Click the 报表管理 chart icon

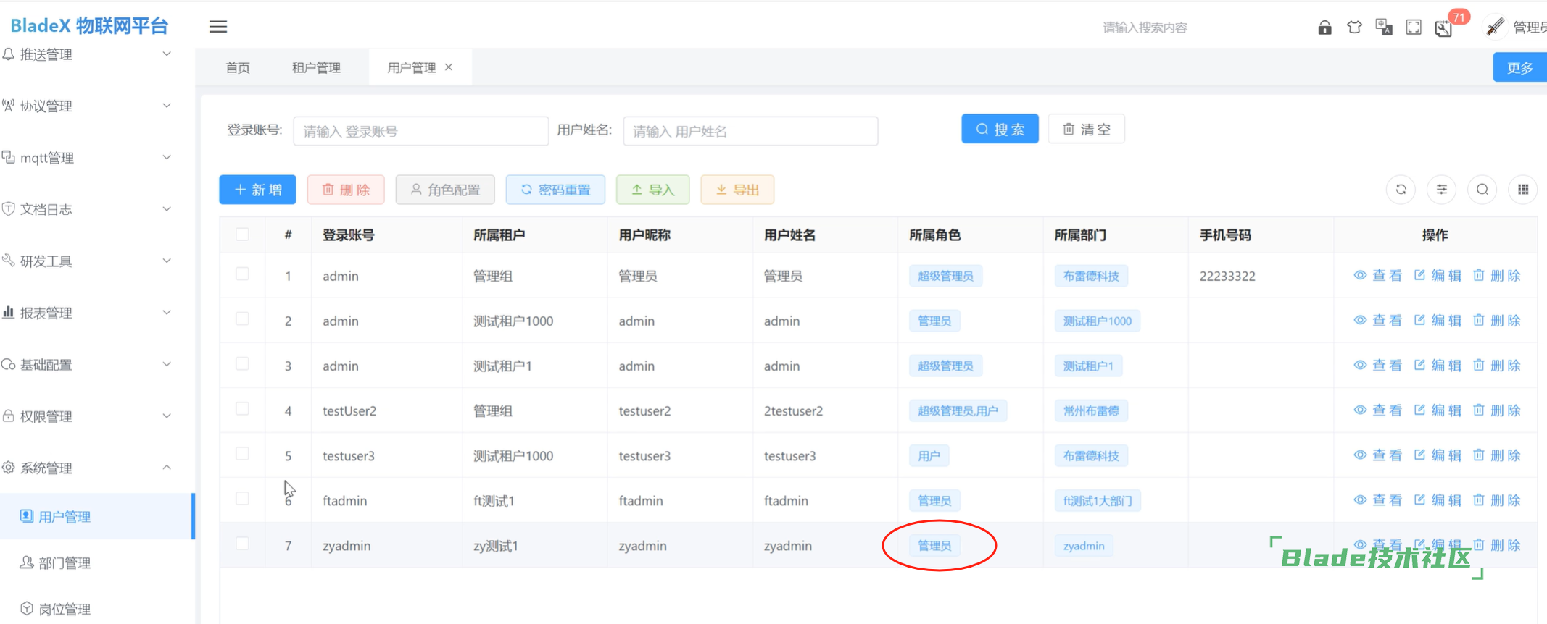[x=9, y=312]
